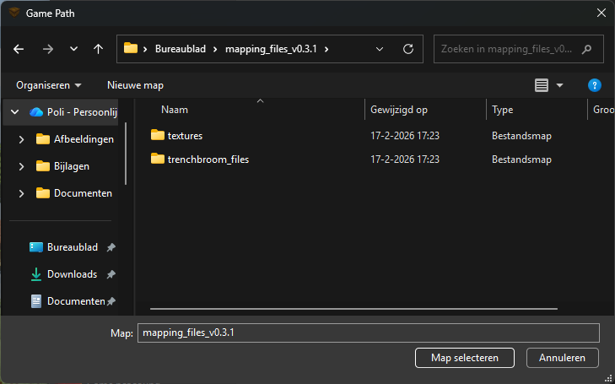This screenshot has width=615, height=384.
Task: Expand the Afbeeldingen folder node
Action: pos(21,139)
